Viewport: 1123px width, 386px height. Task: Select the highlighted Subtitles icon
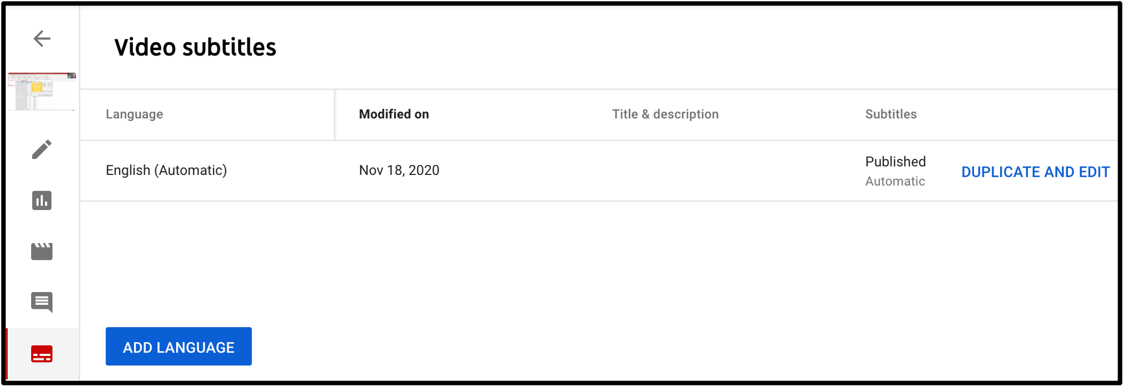tap(42, 353)
